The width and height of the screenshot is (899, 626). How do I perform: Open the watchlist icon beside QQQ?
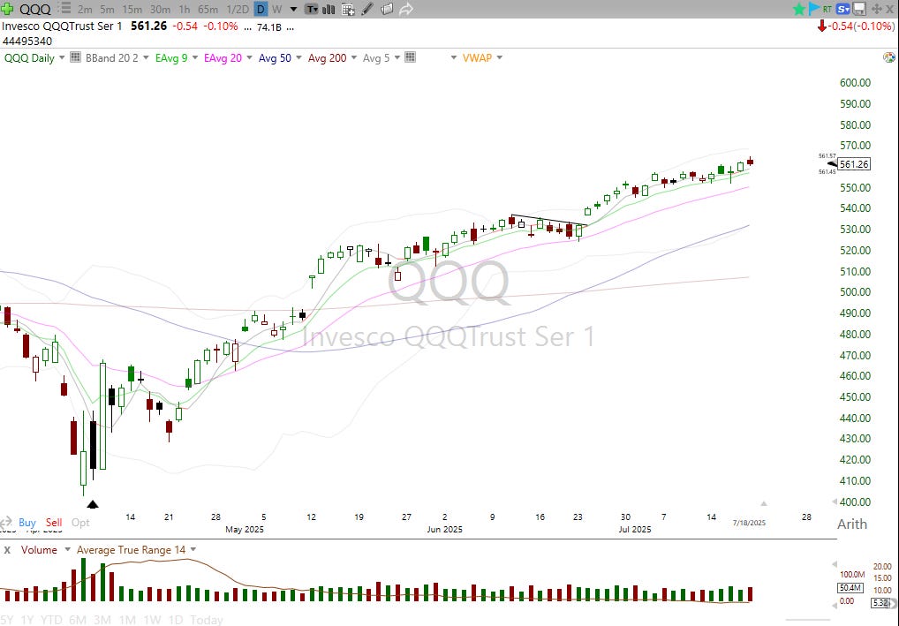(64, 9)
